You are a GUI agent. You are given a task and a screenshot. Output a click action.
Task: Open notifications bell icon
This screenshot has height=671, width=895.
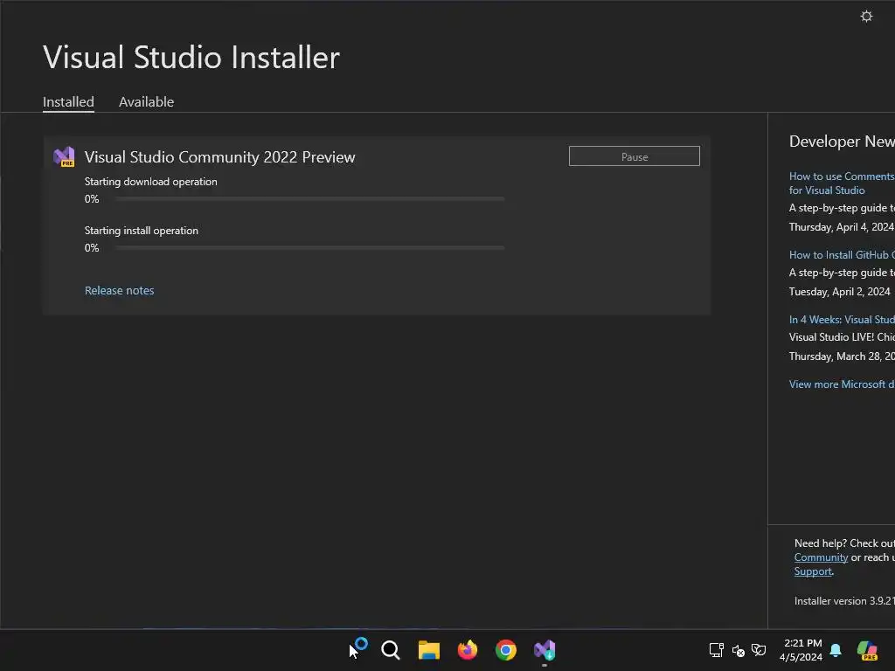836,650
